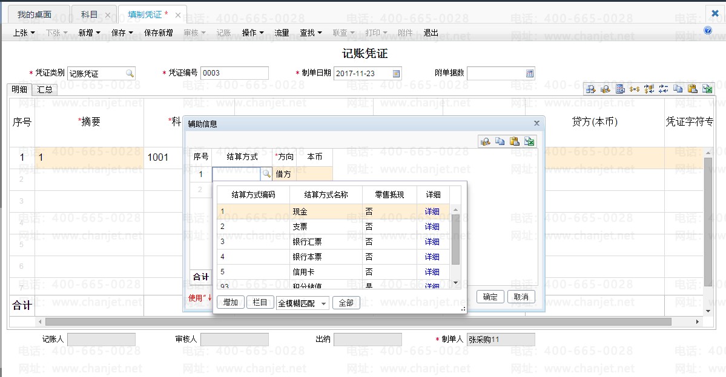Click the 确定 button in 辅助信息 dialog
This screenshot has width=726, height=377.
pos(490,297)
